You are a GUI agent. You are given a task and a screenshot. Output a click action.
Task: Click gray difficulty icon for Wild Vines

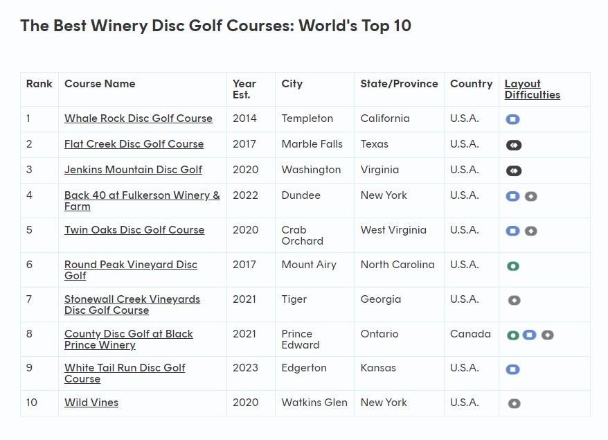[513, 403]
